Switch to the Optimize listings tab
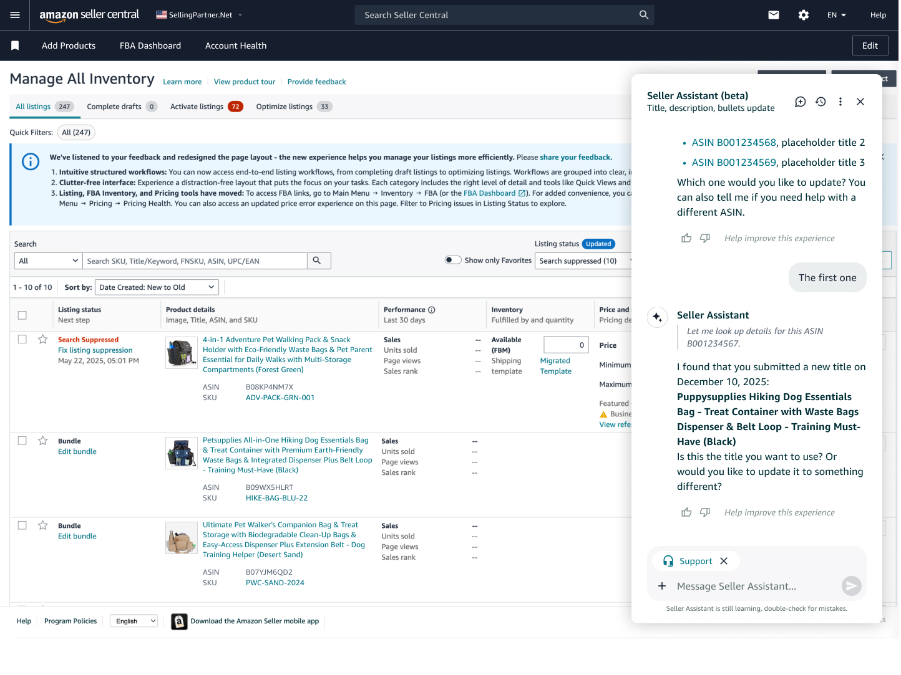 (284, 107)
